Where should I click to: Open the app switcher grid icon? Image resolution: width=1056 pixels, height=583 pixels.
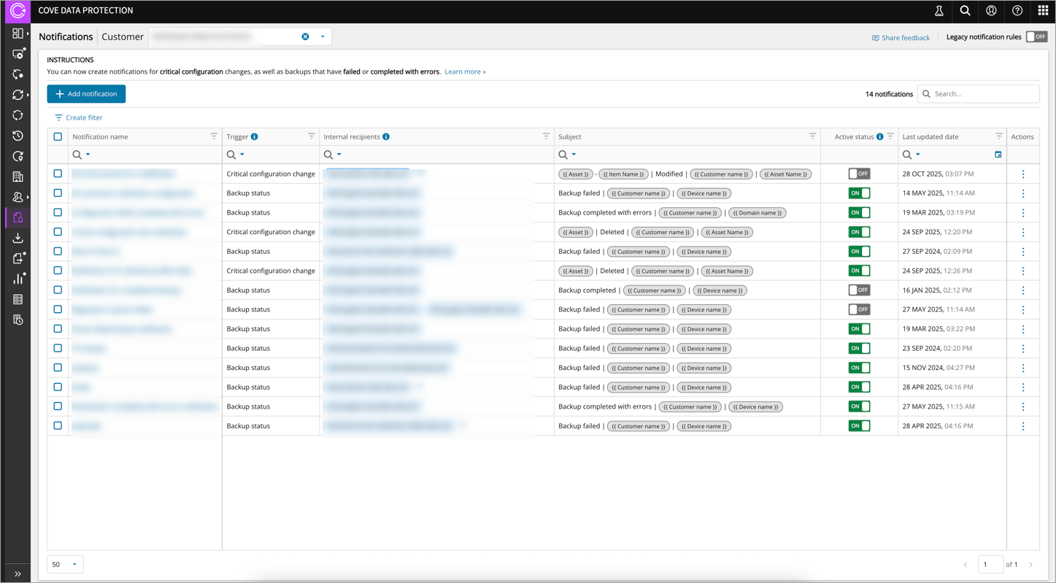(x=1043, y=11)
